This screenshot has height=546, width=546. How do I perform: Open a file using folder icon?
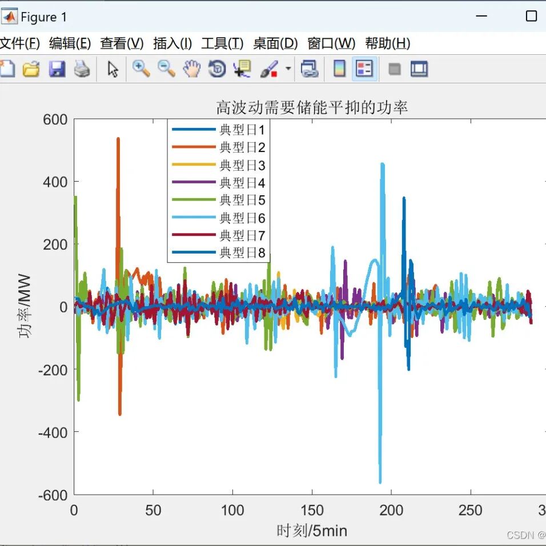click(x=31, y=69)
